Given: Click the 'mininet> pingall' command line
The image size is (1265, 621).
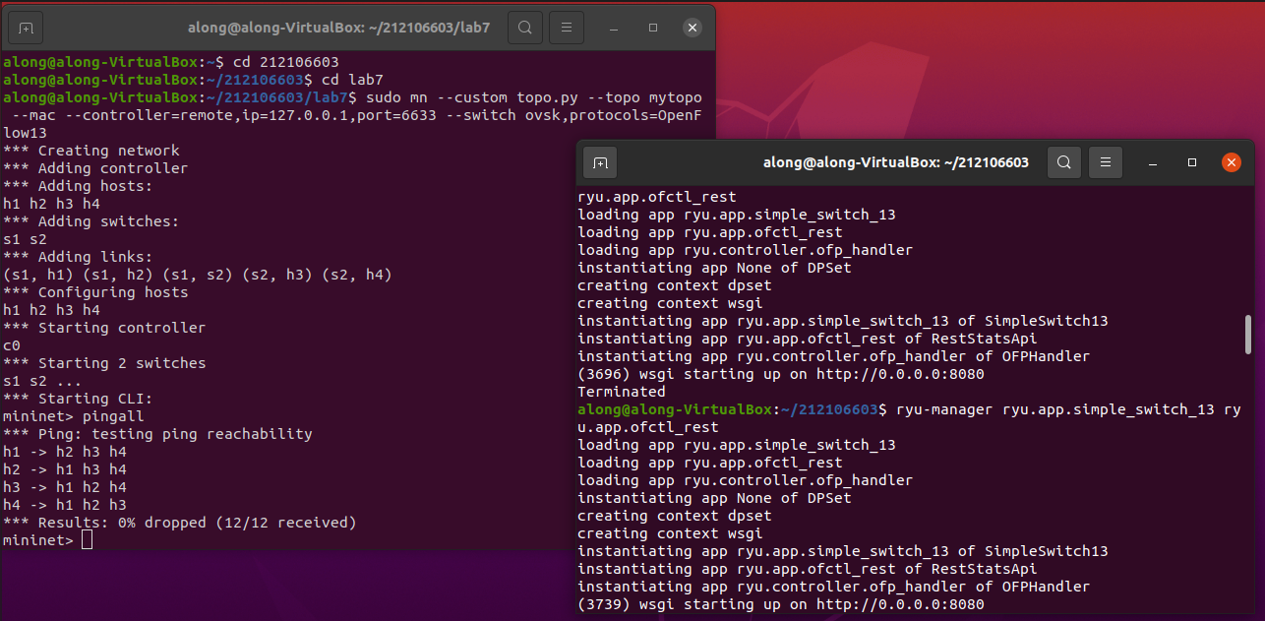Looking at the screenshot, I should tap(74, 416).
